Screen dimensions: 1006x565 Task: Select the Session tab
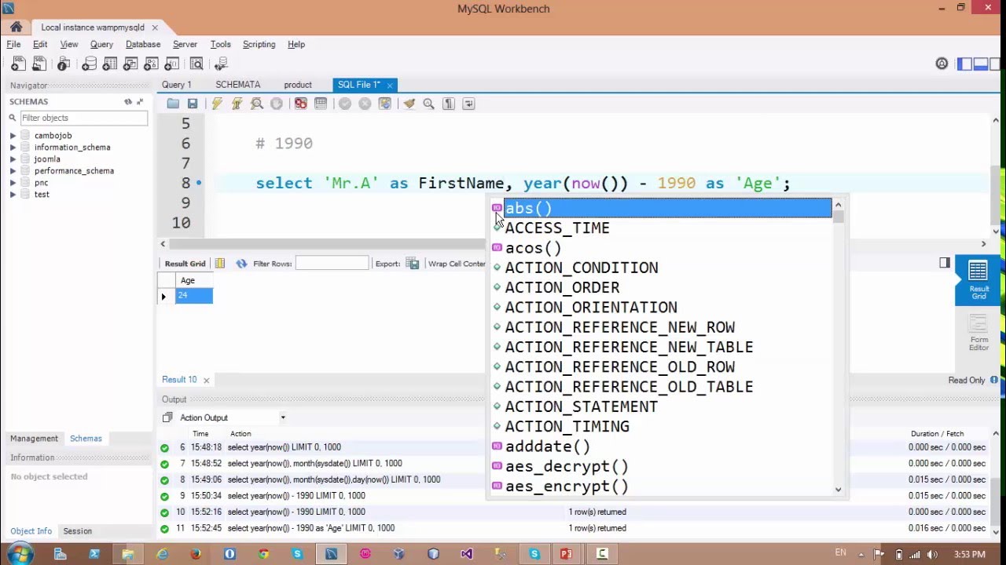(x=77, y=531)
